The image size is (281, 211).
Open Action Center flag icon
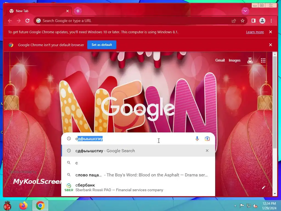(x=242, y=206)
